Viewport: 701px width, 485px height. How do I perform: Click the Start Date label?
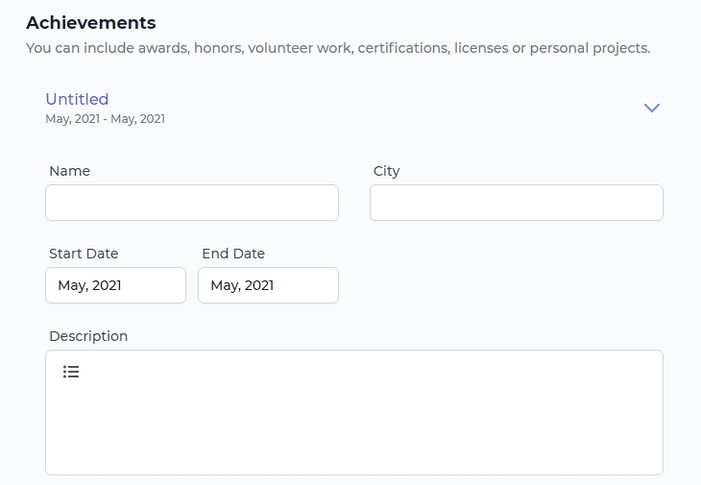click(x=84, y=254)
